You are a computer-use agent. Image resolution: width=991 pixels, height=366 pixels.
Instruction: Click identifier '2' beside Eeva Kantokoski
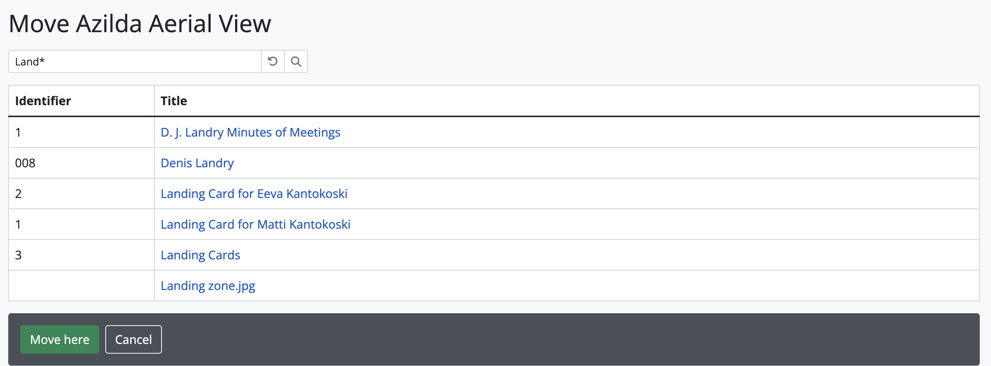pyautogui.click(x=18, y=194)
